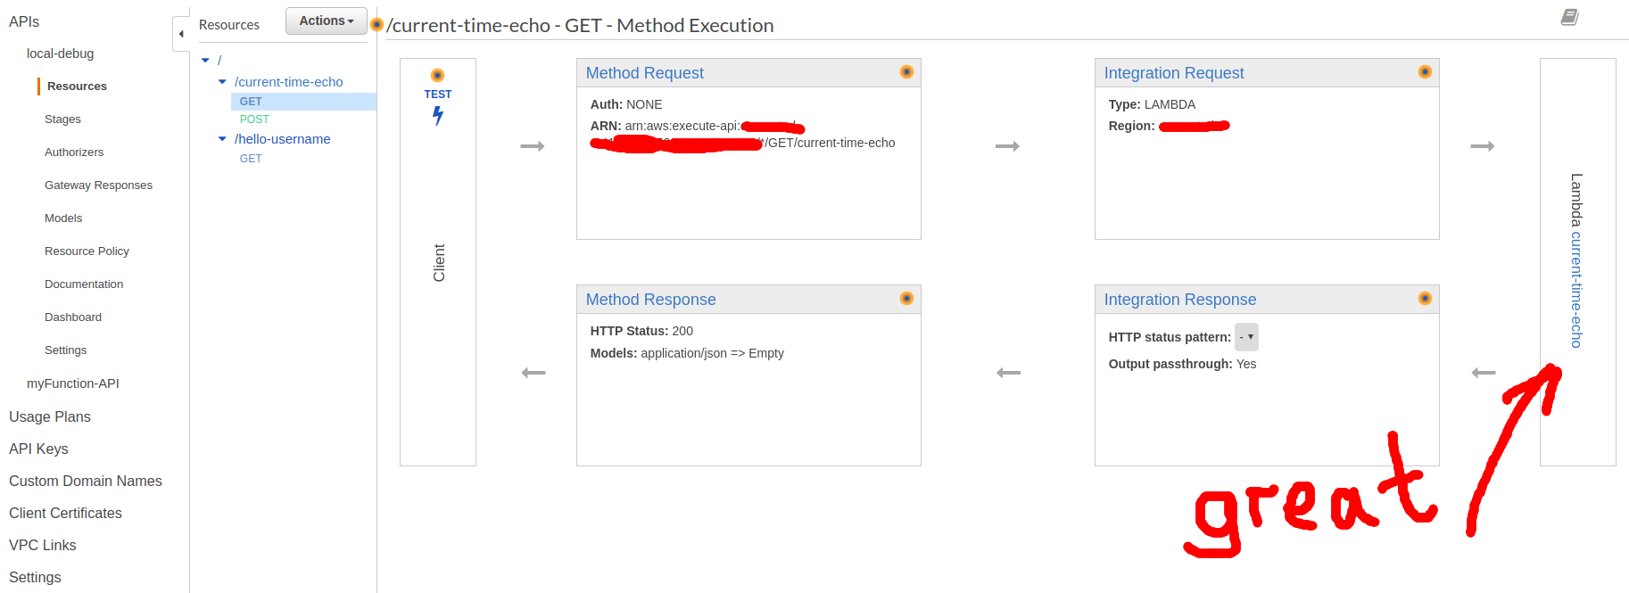Go to the Usage Plans page
The width and height of the screenshot is (1629, 593).
pos(49,416)
